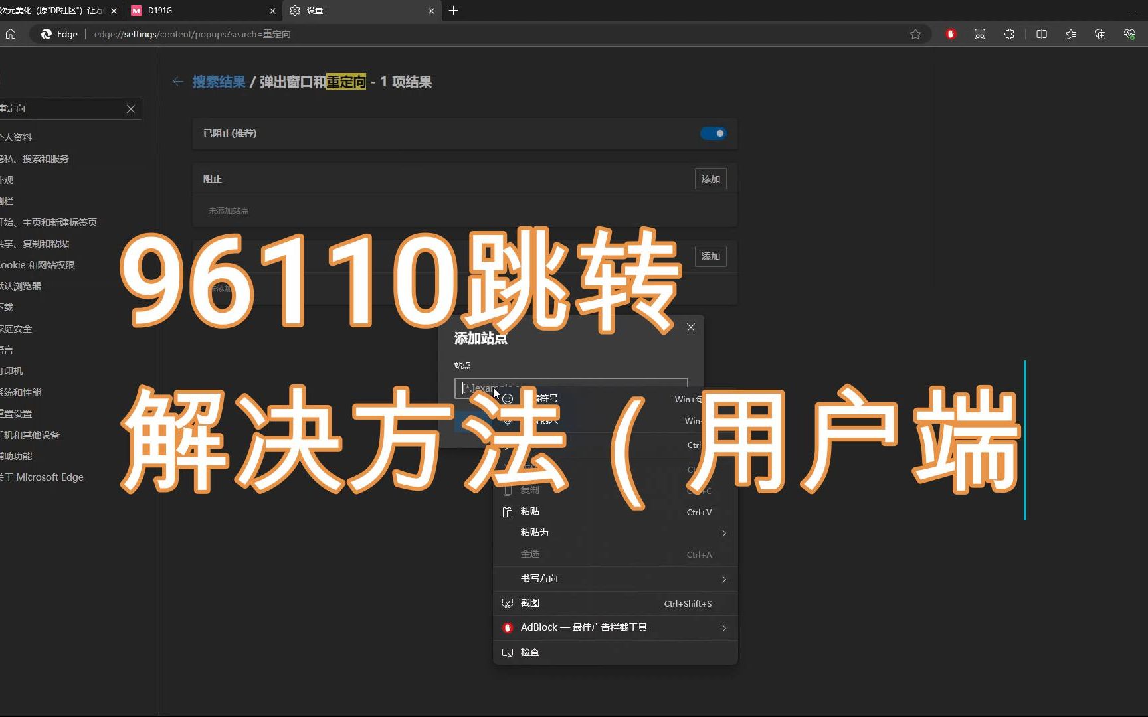Select 粘贴 in the context menu
Screen dimensions: 1148x717
615,512
